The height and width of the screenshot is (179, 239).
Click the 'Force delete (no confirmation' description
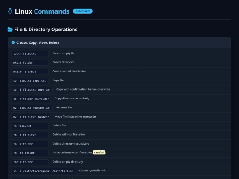73,152
